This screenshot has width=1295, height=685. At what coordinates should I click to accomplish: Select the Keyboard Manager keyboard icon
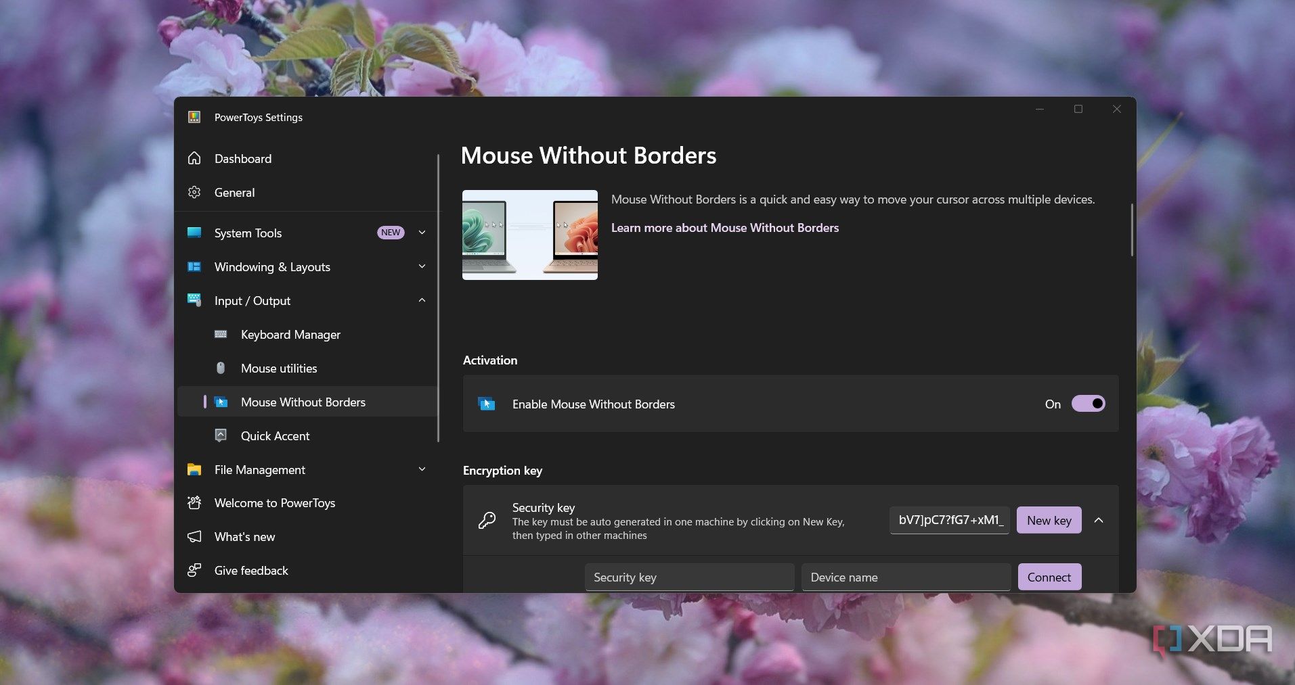point(221,334)
